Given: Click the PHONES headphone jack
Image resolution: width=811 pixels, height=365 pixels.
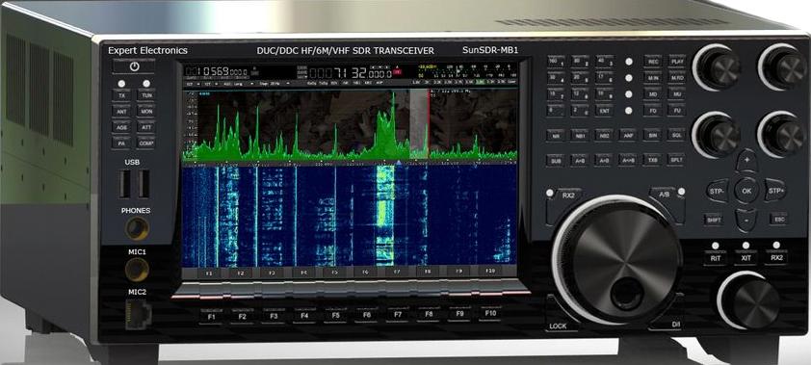Looking at the screenshot, I should click(138, 228).
